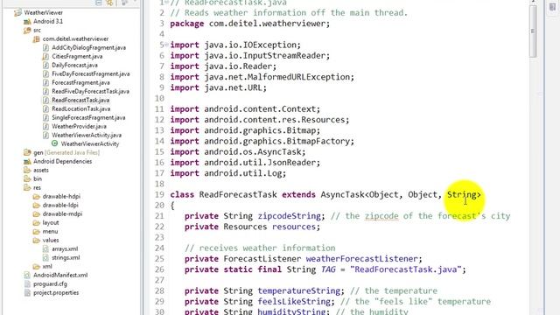Select ForecastFragment.java in the tree
560x315 pixels.
80,82
